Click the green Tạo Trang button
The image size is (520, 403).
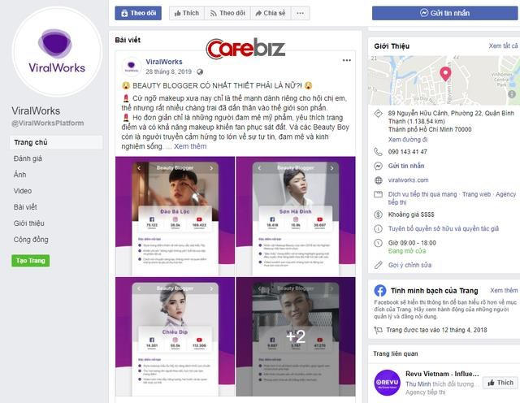(31, 261)
